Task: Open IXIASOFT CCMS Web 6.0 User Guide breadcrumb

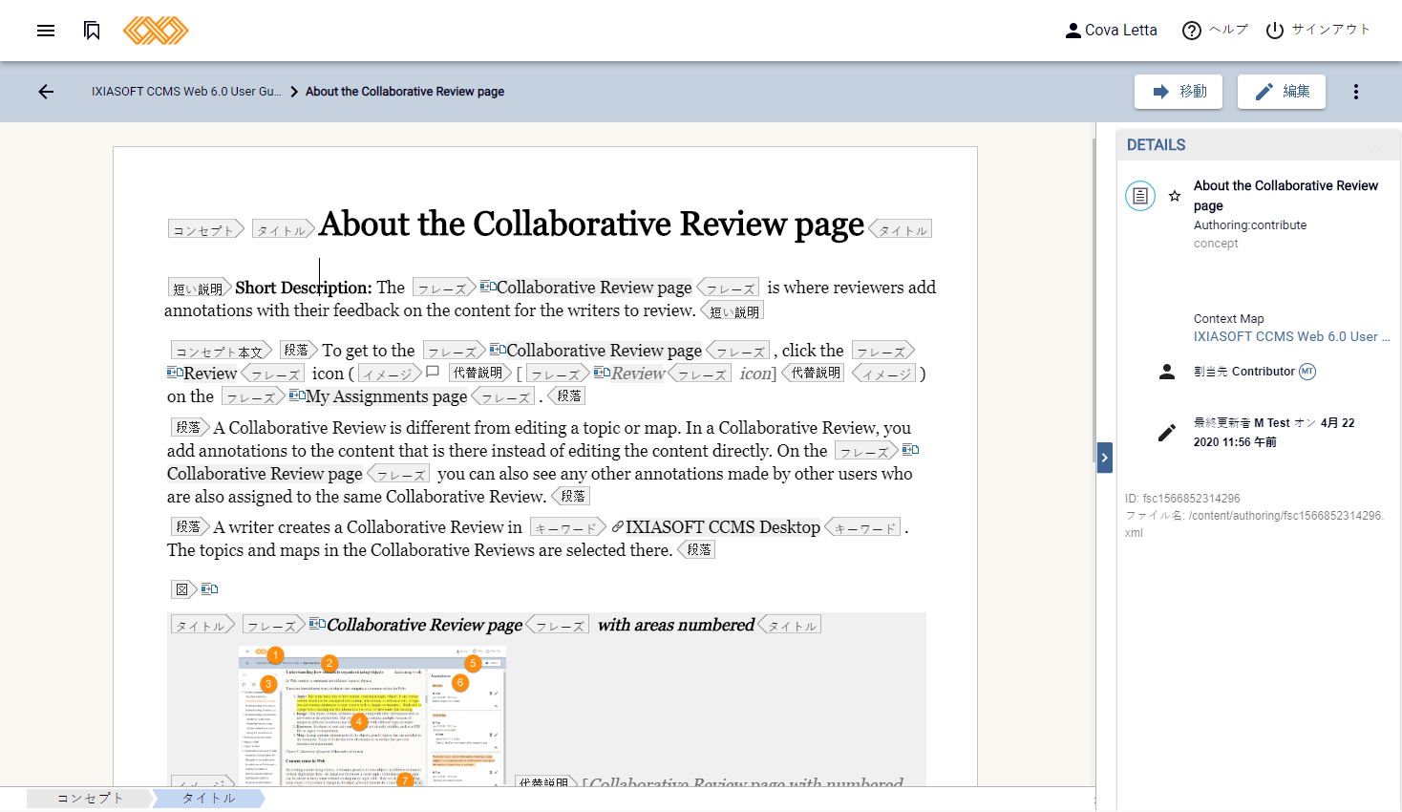Action: coord(186,92)
